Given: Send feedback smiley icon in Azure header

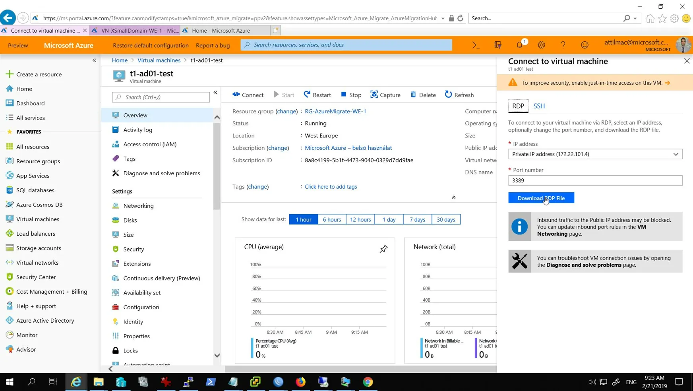Looking at the screenshot, I should coord(585,45).
